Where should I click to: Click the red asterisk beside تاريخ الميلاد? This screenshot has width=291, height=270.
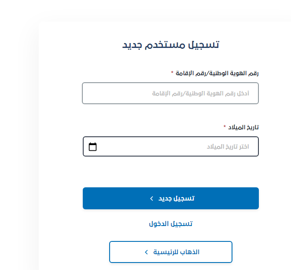[225, 127]
